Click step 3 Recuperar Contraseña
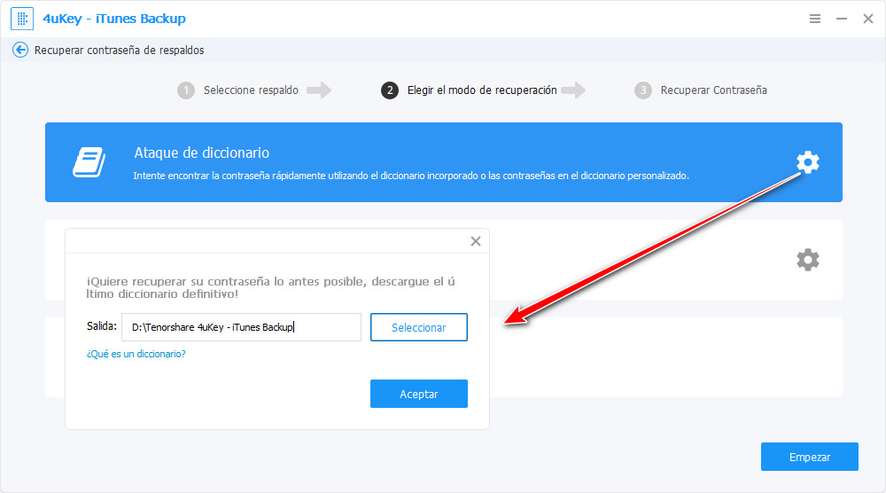 (701, 90)
